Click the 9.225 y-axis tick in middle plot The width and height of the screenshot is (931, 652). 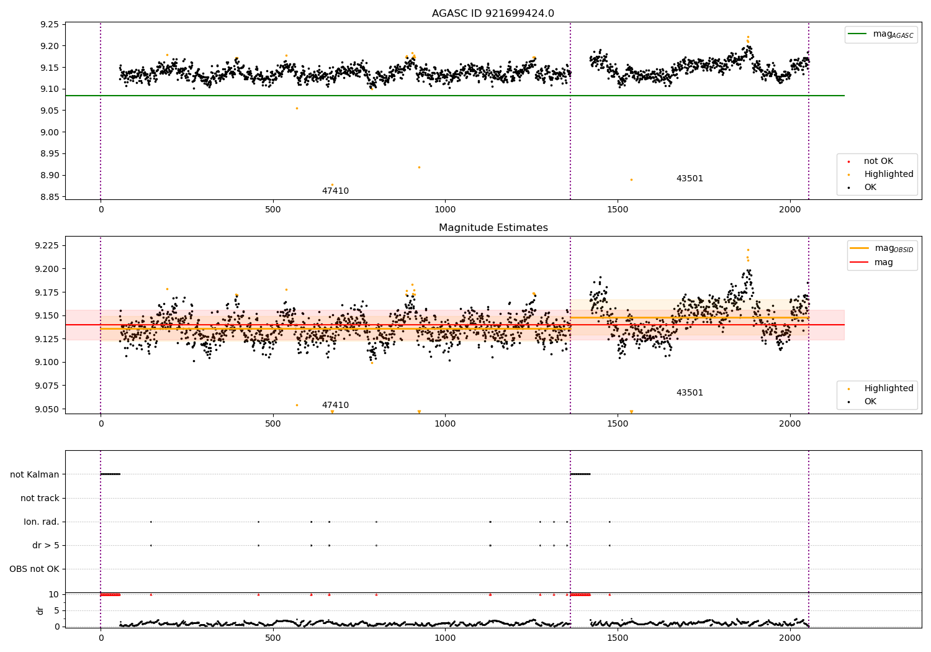pos(47,246)
